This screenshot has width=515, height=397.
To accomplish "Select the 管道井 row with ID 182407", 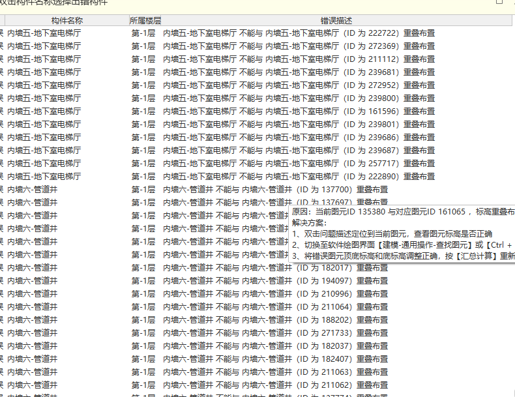I will (x=256, y=359).
